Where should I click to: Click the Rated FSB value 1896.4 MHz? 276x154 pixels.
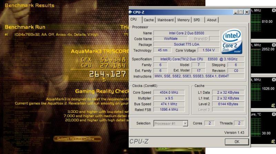coord(169,110)
